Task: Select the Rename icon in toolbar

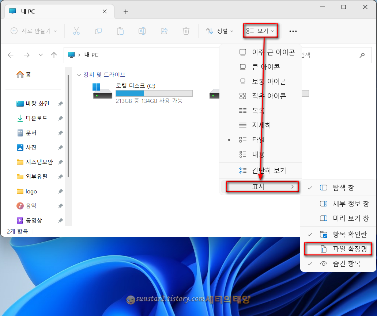Action: 142,31
